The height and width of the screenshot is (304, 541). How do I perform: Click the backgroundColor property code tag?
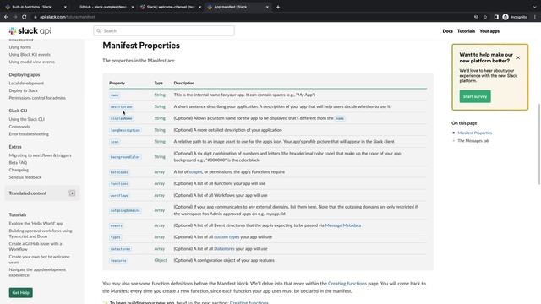pos(125,157)
